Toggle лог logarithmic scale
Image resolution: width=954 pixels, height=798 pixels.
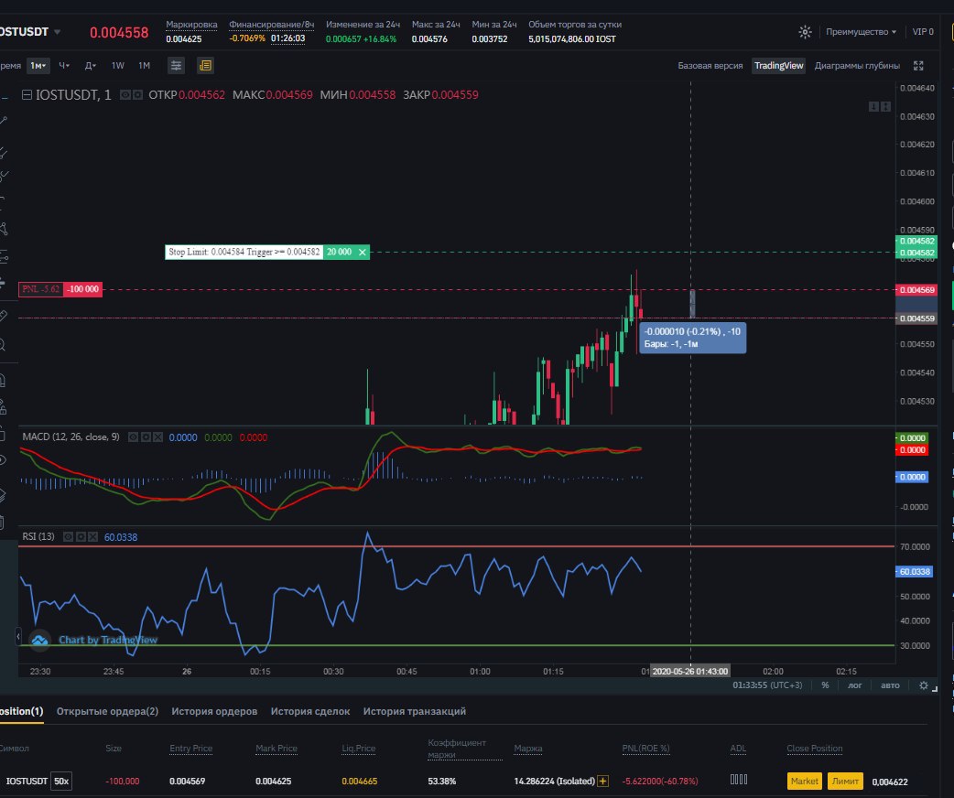855,685
